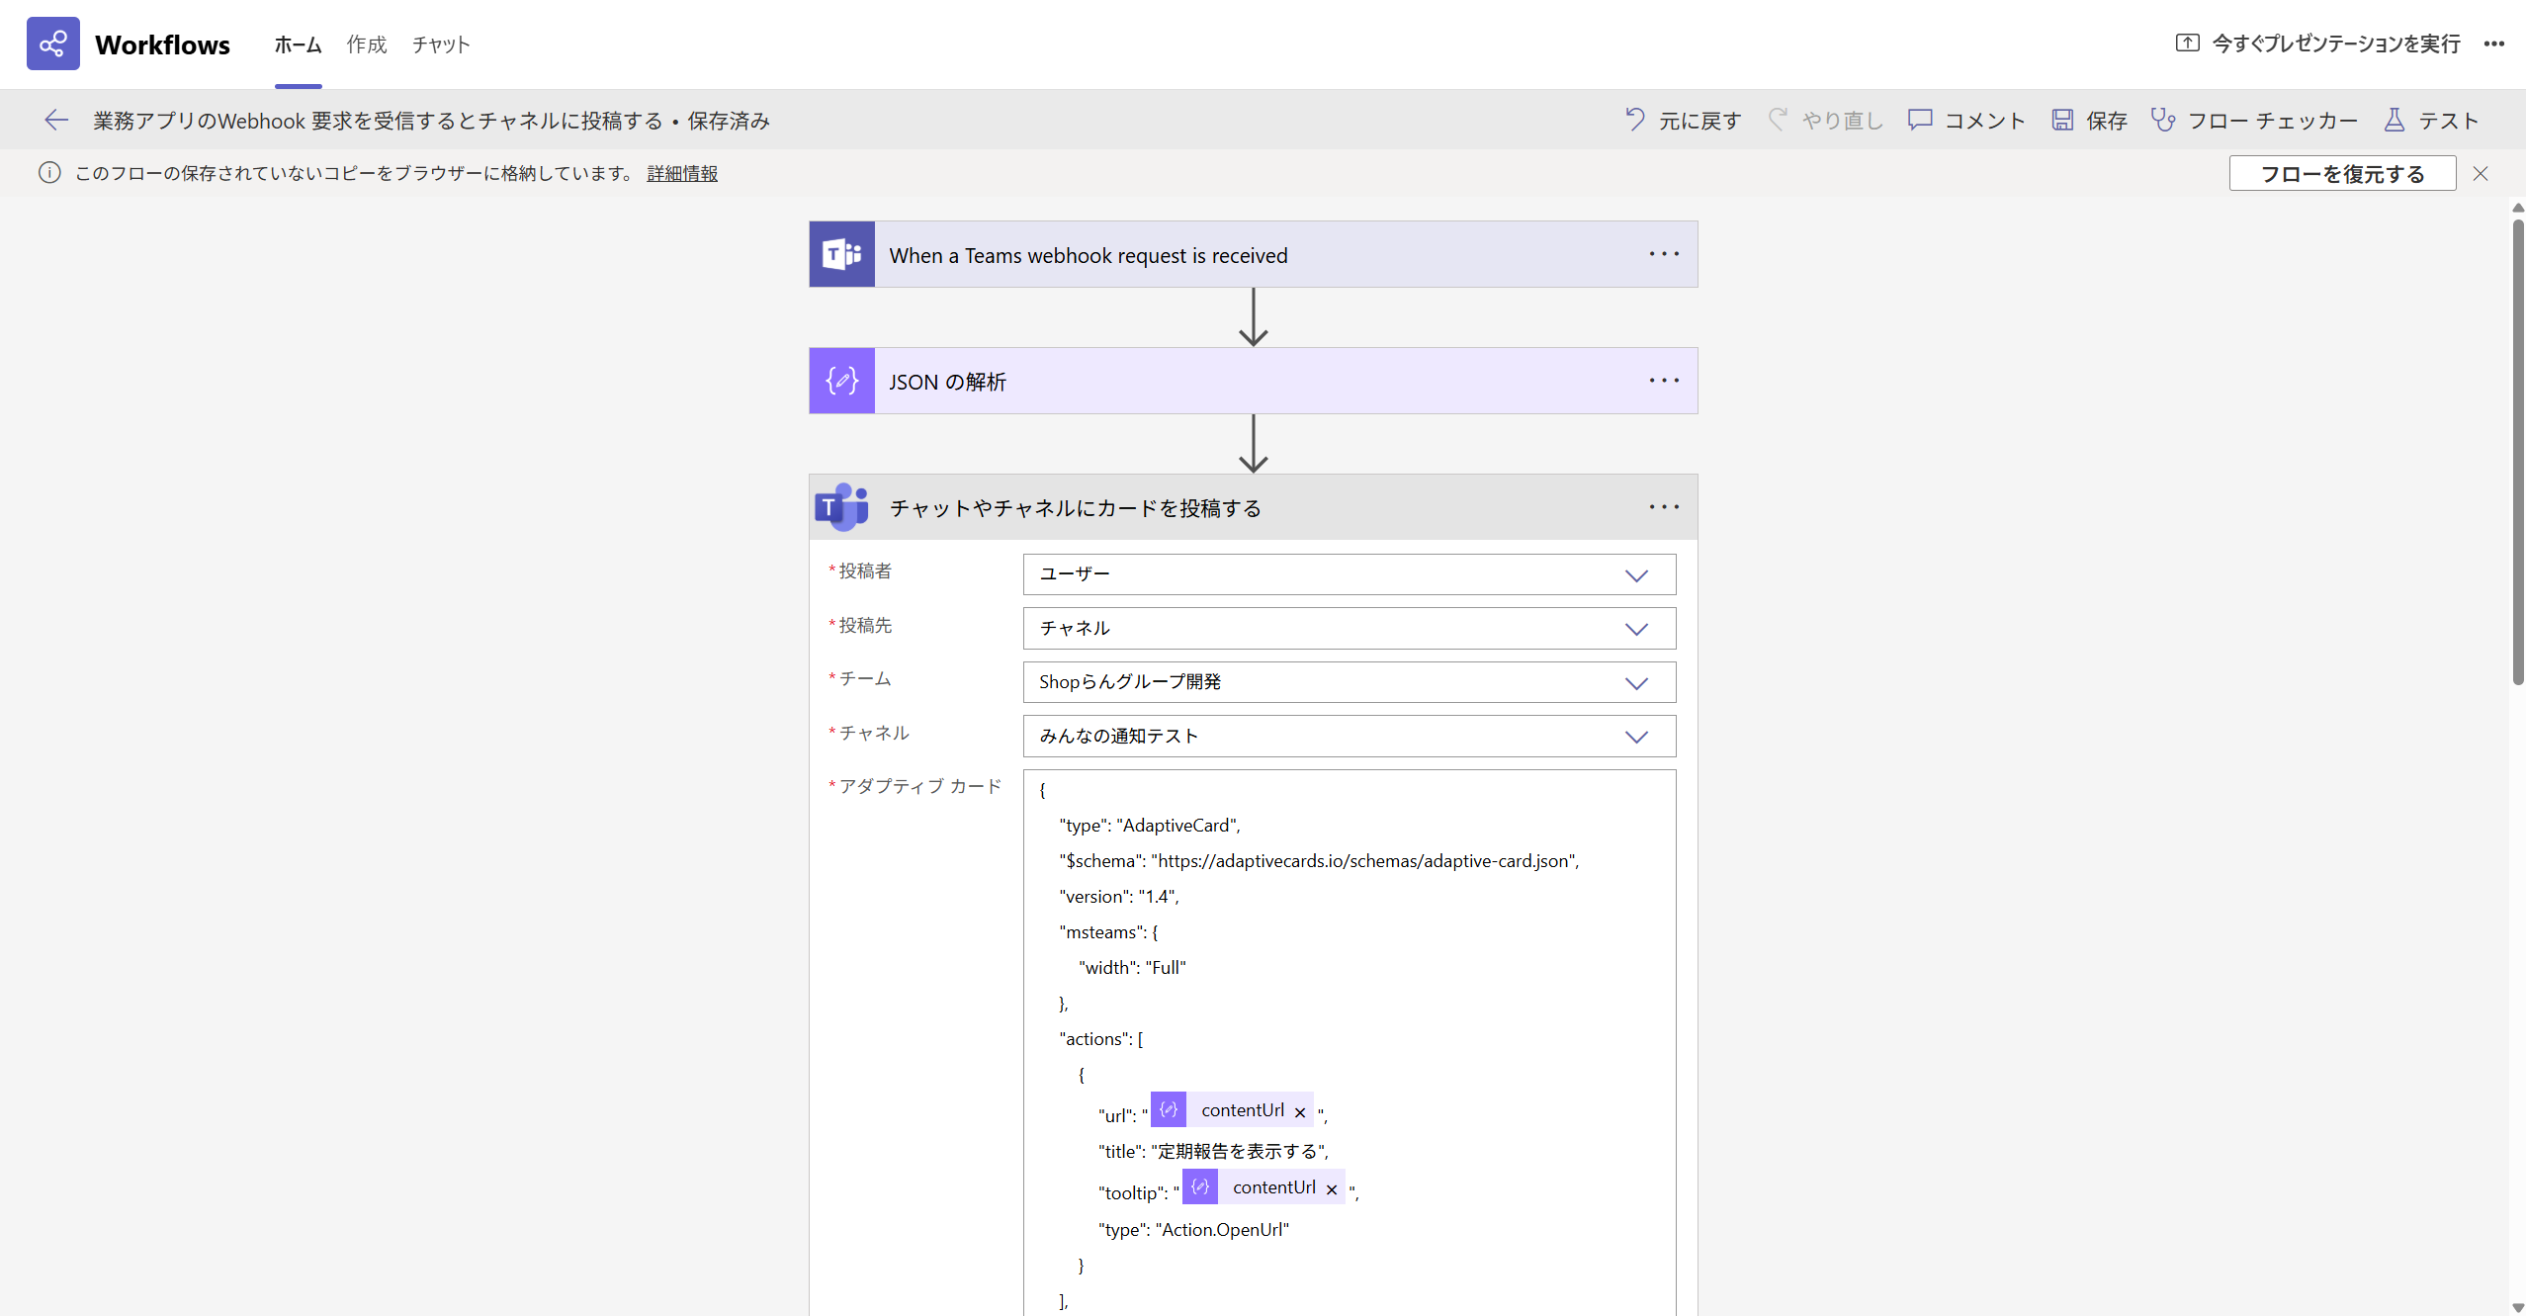Click the コメント text button
This screenshot has height=1316, width=2526.
coord(1985,121)
